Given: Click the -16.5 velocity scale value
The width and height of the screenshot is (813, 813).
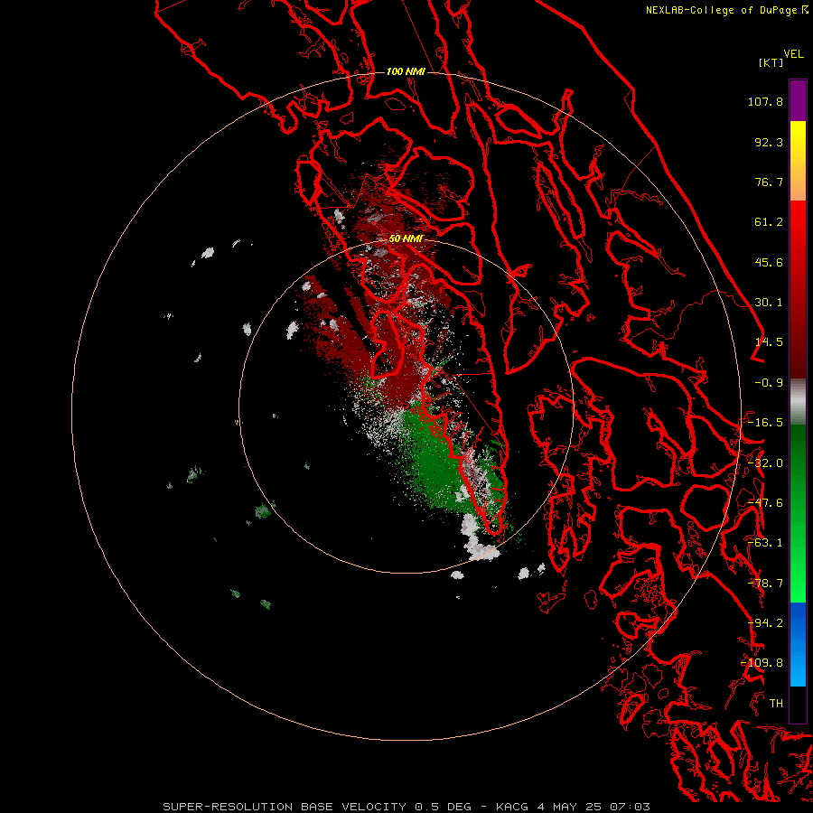Looking at the screenshot, I should [x=765, y=423].
